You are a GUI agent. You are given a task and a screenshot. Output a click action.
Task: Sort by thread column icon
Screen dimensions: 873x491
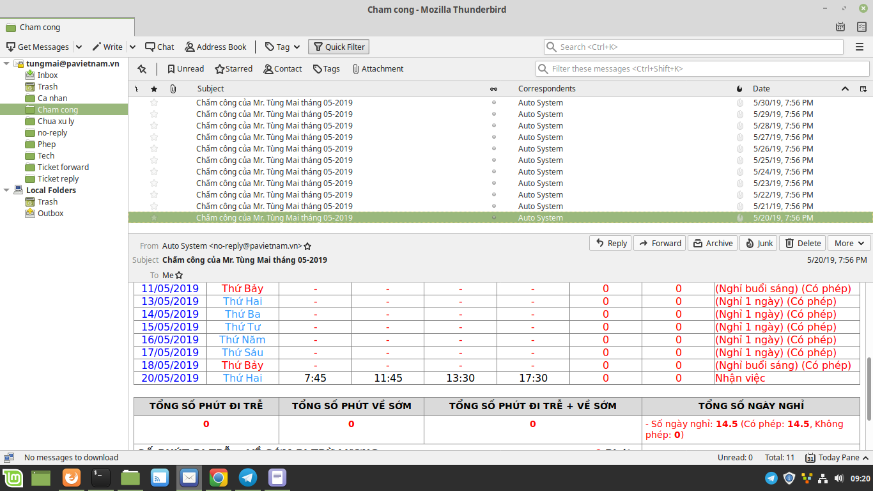click(x=137, y=89)
